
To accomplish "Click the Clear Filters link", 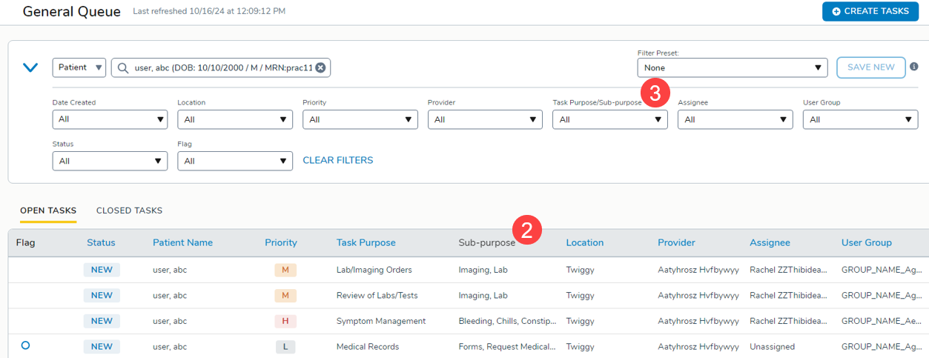I will click(337, 160).
